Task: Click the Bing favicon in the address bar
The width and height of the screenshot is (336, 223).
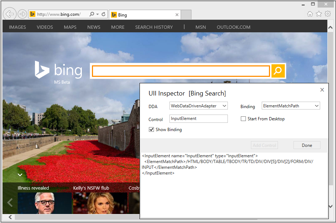Action: pos(32,14)
